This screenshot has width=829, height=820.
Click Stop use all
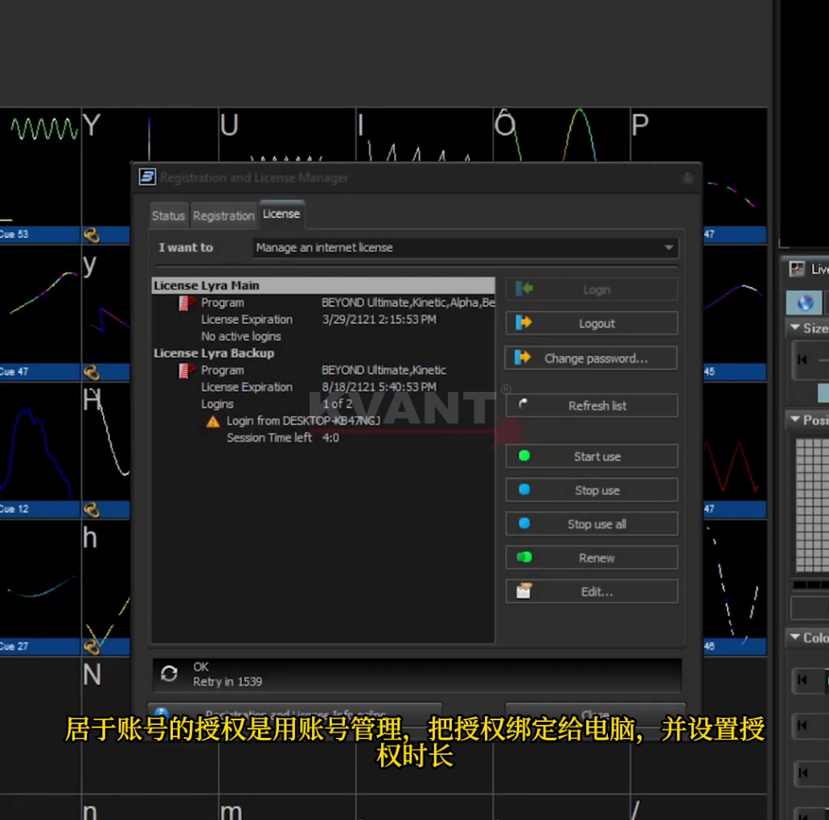coord(592,525)
